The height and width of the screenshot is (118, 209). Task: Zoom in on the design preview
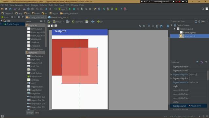(x=149, y=26)
